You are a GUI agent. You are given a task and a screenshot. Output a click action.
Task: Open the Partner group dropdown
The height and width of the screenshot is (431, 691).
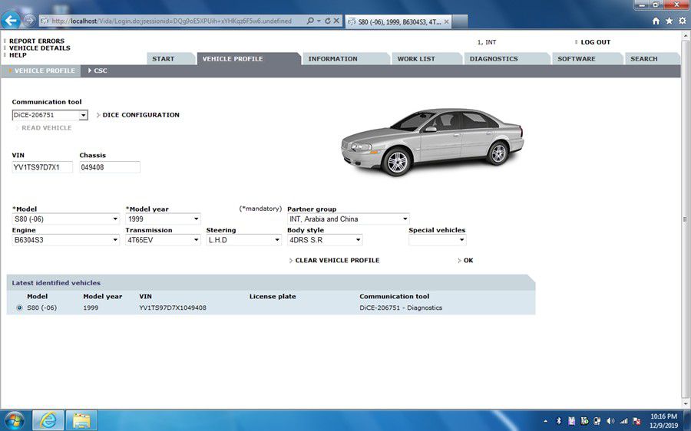click(x=405, y=219)
